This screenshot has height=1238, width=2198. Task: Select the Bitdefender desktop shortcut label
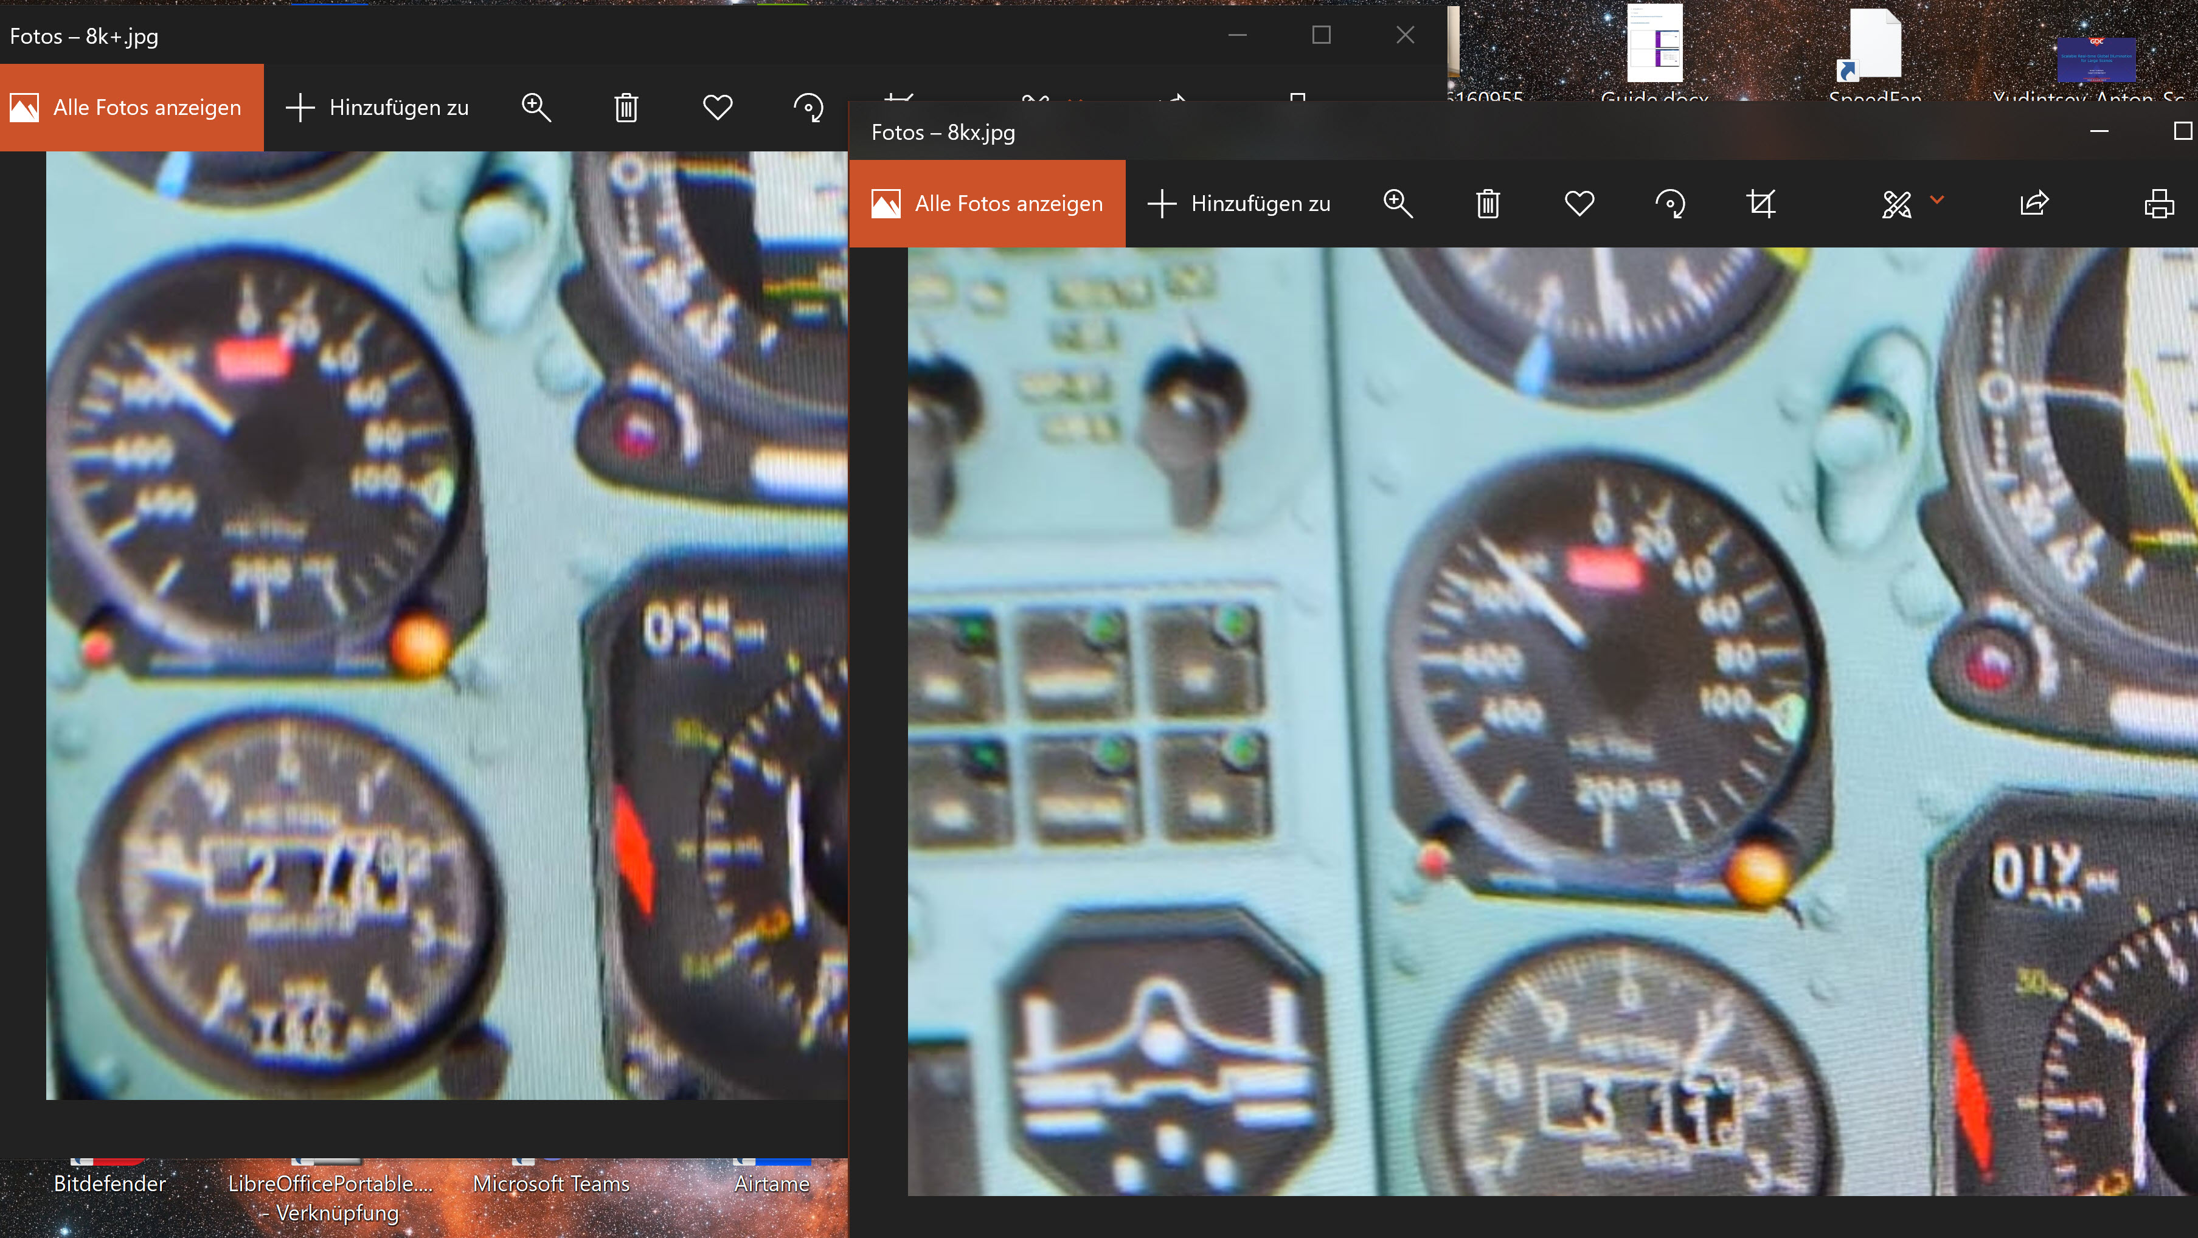tap(109, 1183)
